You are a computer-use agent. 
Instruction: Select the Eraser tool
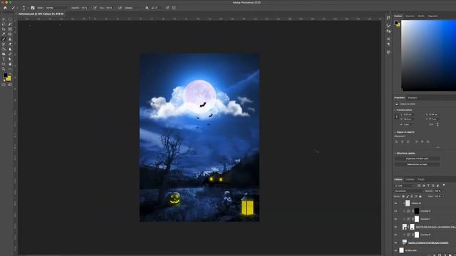click(x=10, y=44)
